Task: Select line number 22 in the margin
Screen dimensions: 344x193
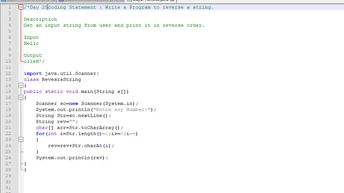Action: pyautogui.click(x=8, y=134)
